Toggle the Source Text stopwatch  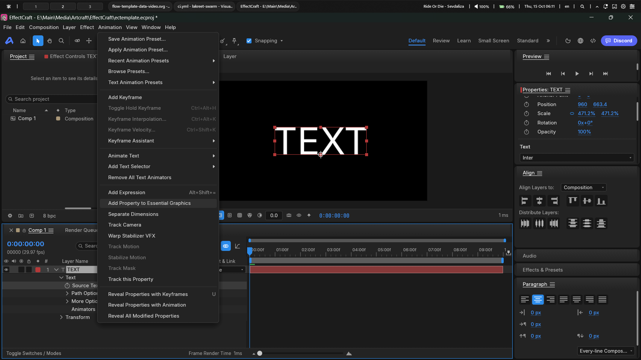click(x=67, y=286)
